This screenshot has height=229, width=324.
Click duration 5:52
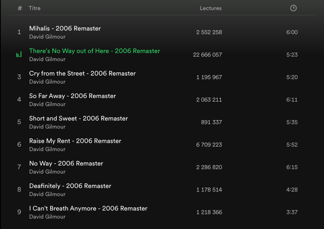click(x=292, y=145)
